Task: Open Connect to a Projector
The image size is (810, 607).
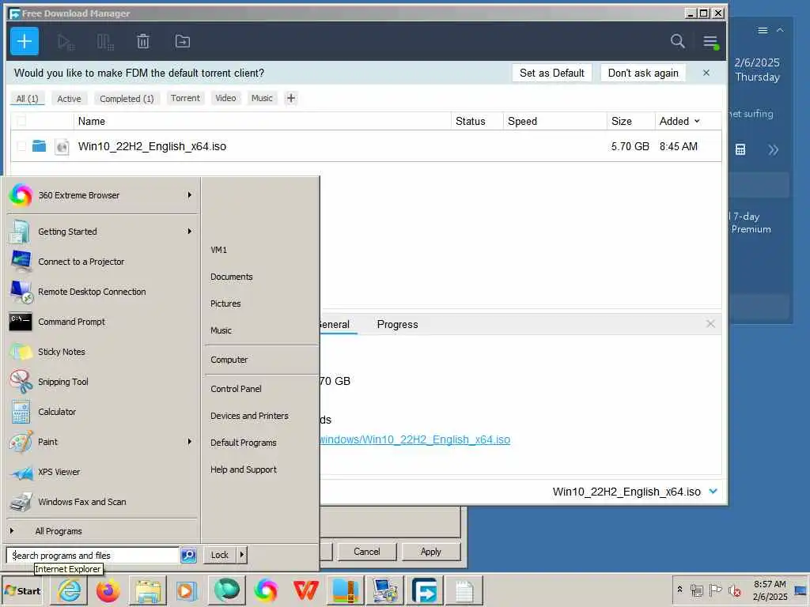Action: click(x=81, y=262)
